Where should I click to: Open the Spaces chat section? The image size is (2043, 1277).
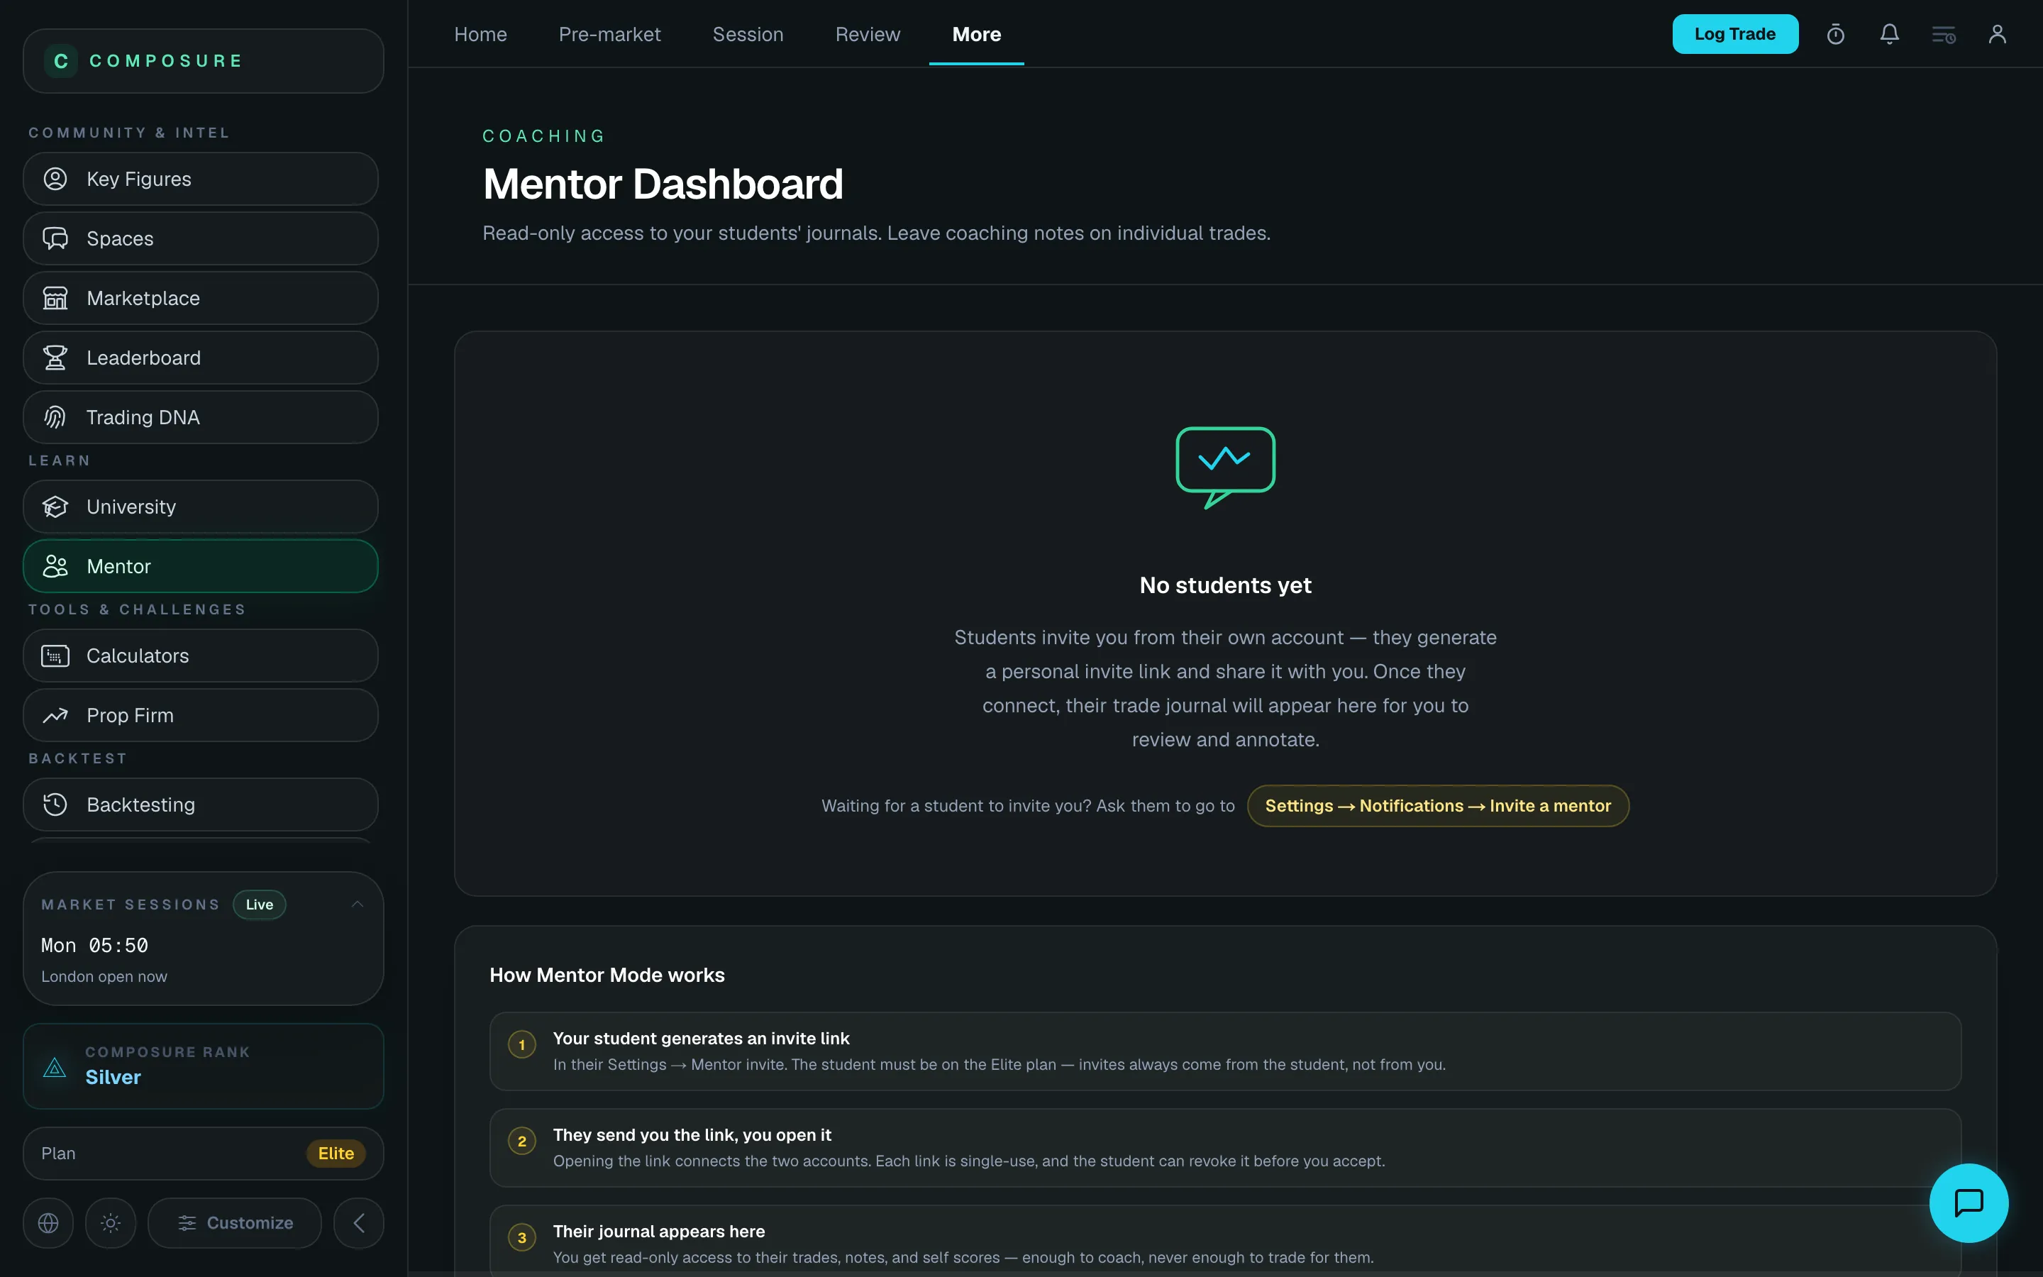[200, 238]
